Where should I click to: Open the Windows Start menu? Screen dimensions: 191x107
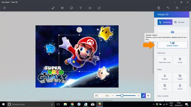[3, 104]
